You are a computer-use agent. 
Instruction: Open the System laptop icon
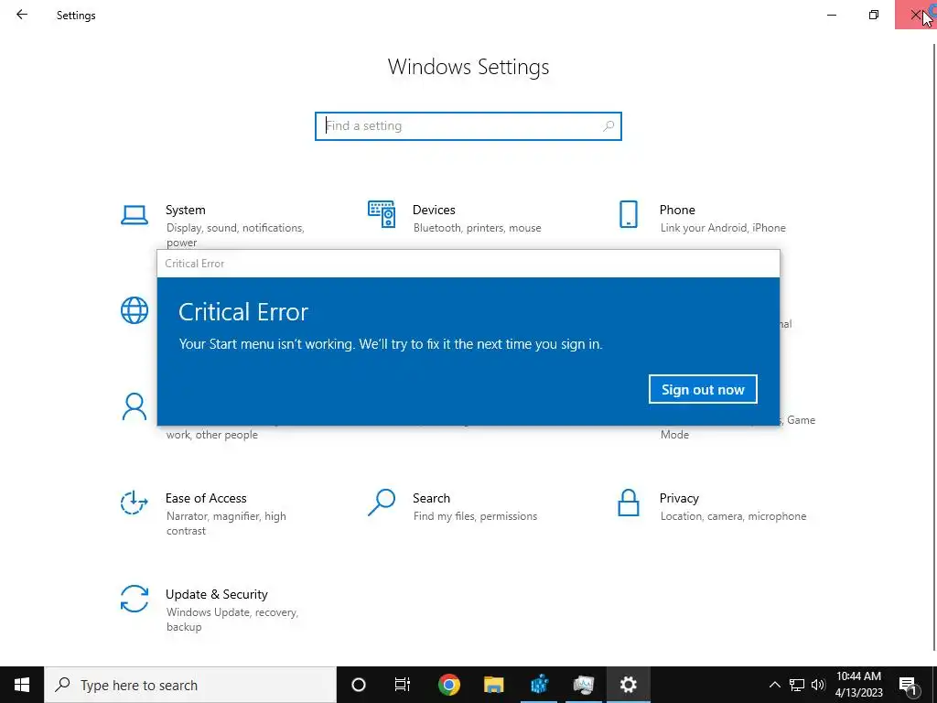[135, 215]
